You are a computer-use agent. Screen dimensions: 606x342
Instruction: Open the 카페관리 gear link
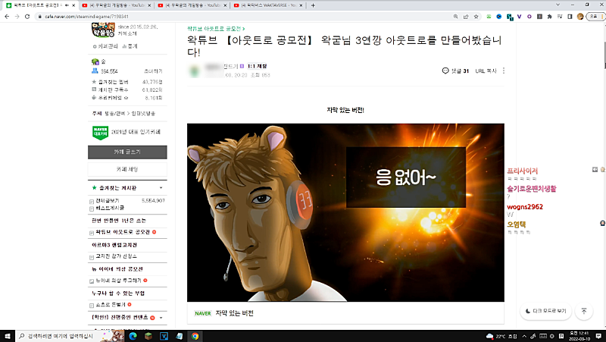point(105,46)
